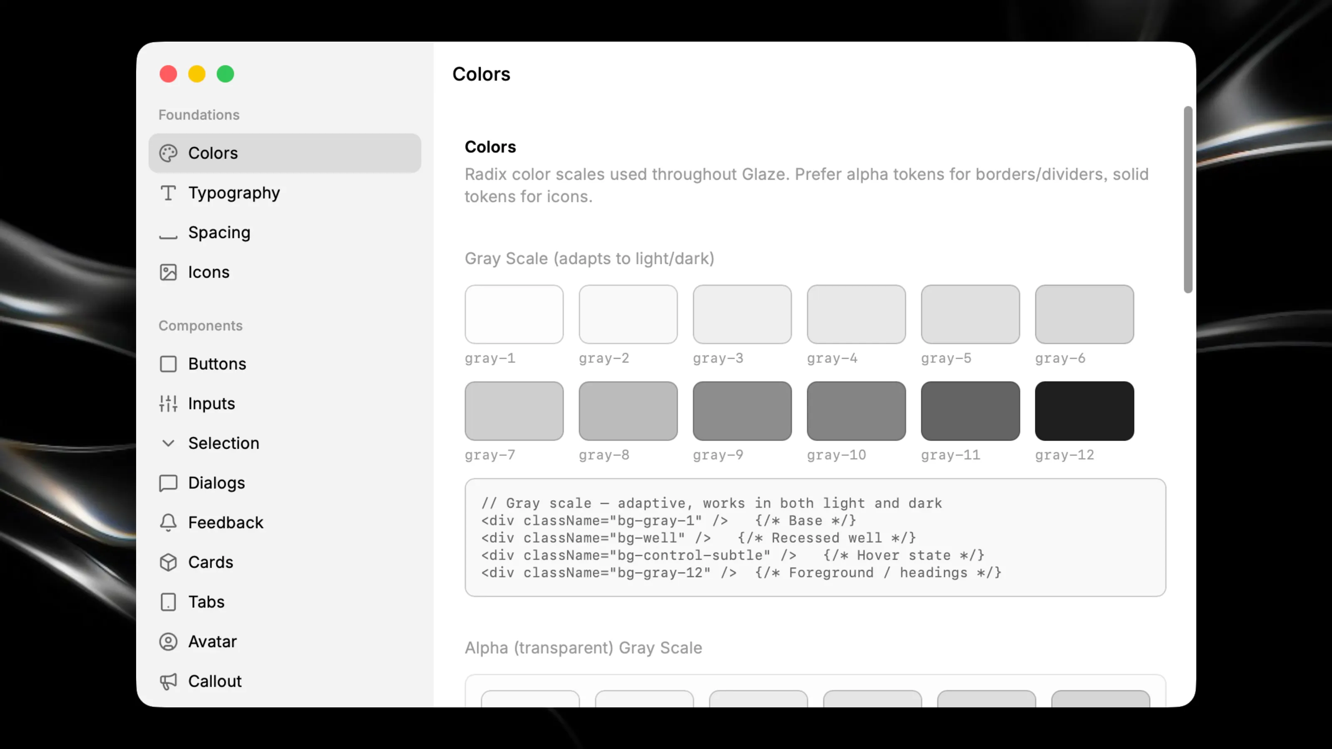Select the gray-6 swatch
The height and width of the screenshot is (749, 1332).
pos(1084,314)
